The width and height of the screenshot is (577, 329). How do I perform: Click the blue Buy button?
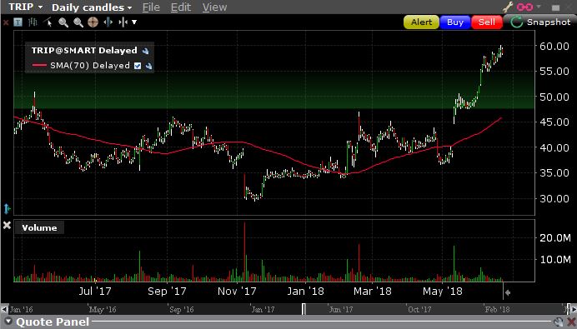coord(455,22)
